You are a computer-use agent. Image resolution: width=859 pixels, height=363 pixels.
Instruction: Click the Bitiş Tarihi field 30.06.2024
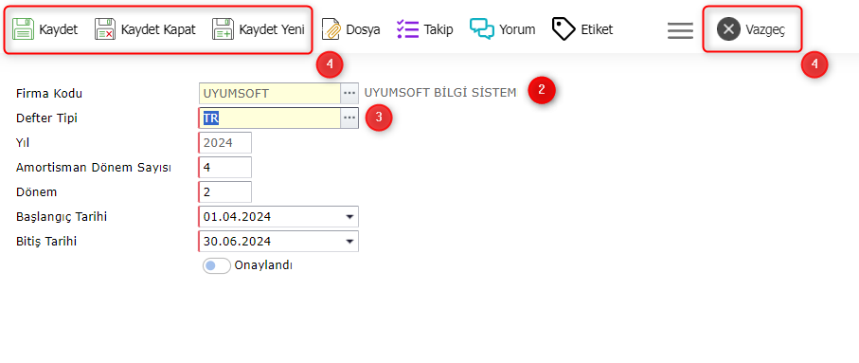pyautogui.click(x=278, y=242)
